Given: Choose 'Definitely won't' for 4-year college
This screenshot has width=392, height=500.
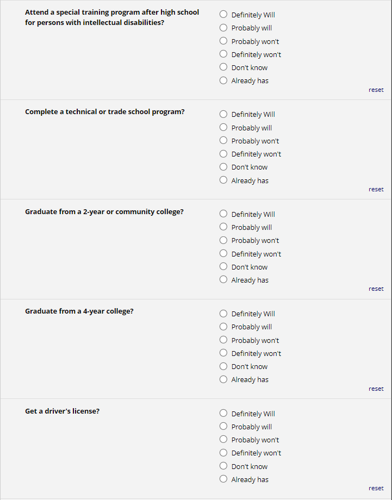Looking at the screenshot, I should [223, 353].
